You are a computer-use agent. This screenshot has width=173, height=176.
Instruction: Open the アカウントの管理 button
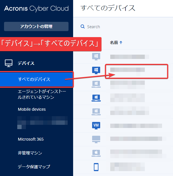click(x=36, y=26)
